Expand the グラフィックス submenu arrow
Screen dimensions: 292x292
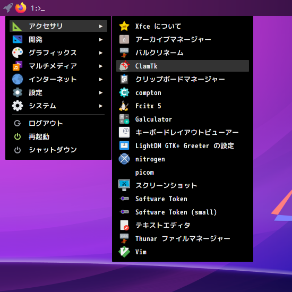coord(101,53)
